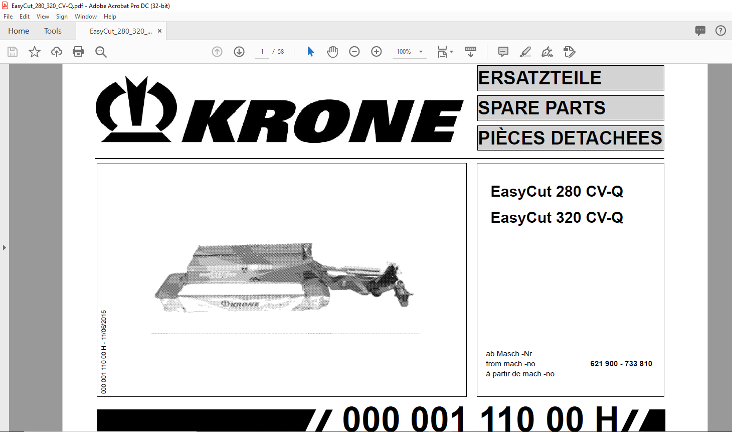Open the View menu

(43, 17)
